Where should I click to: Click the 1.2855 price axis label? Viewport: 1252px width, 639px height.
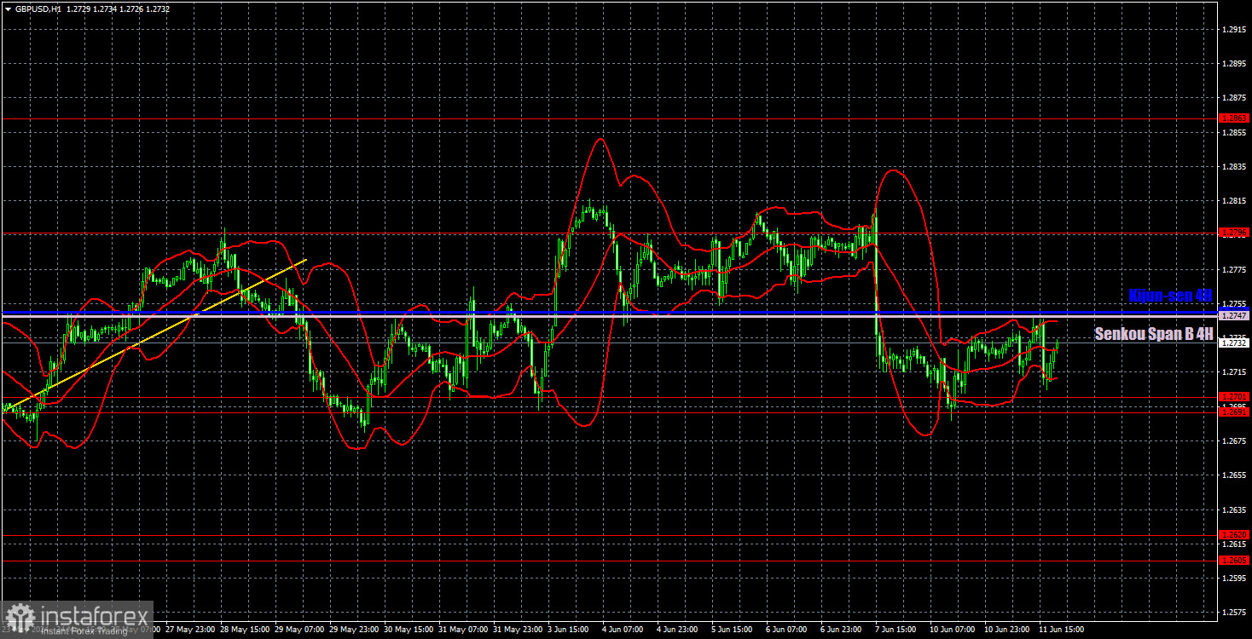(x=1234, y=133)
